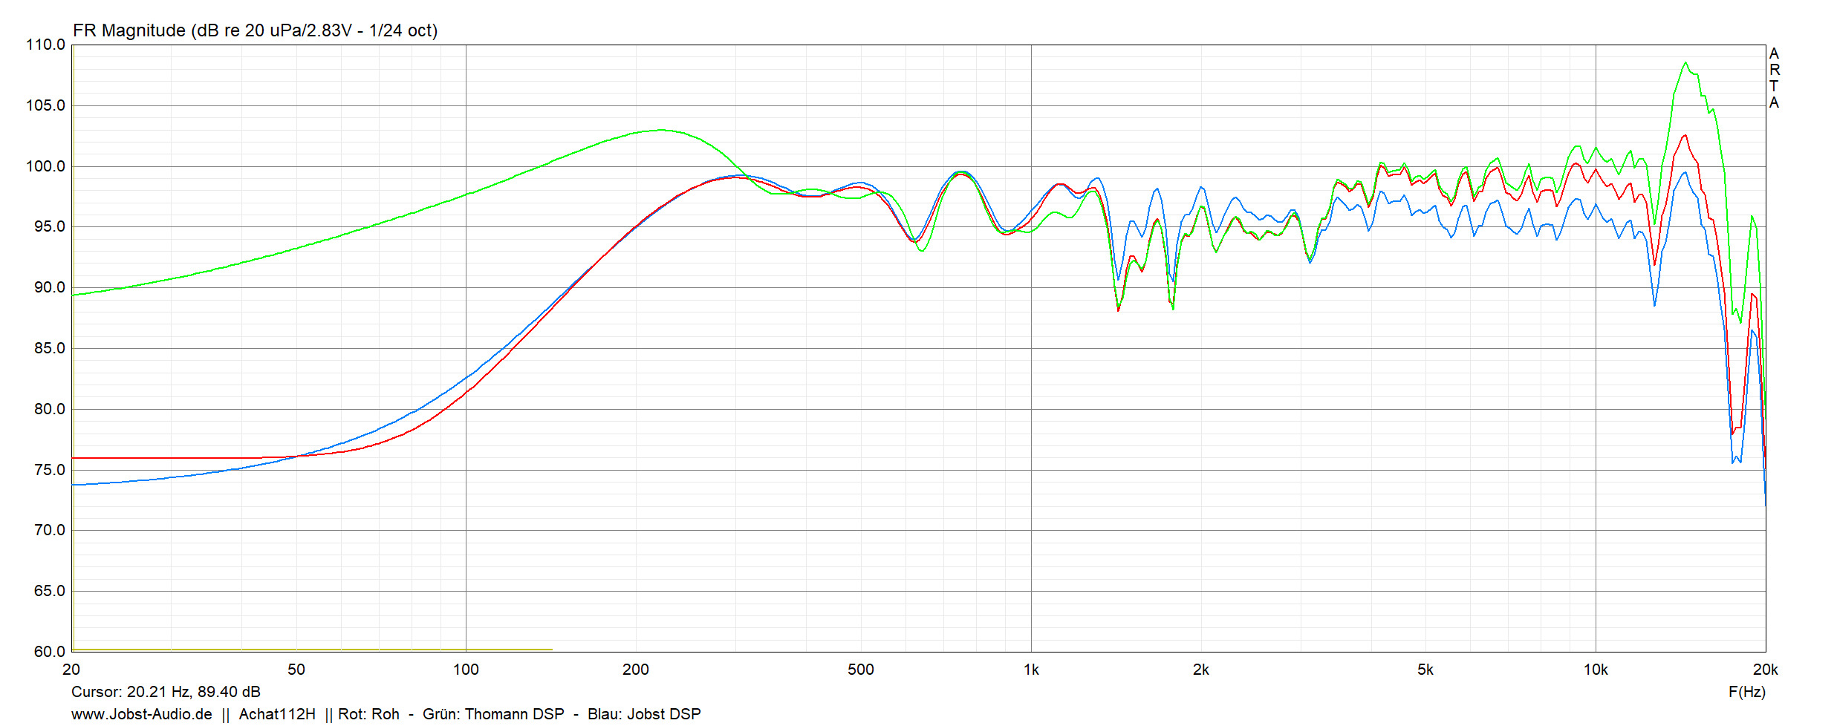
Task: Click the 110.0 dB axis label
Action: (45, 45)
